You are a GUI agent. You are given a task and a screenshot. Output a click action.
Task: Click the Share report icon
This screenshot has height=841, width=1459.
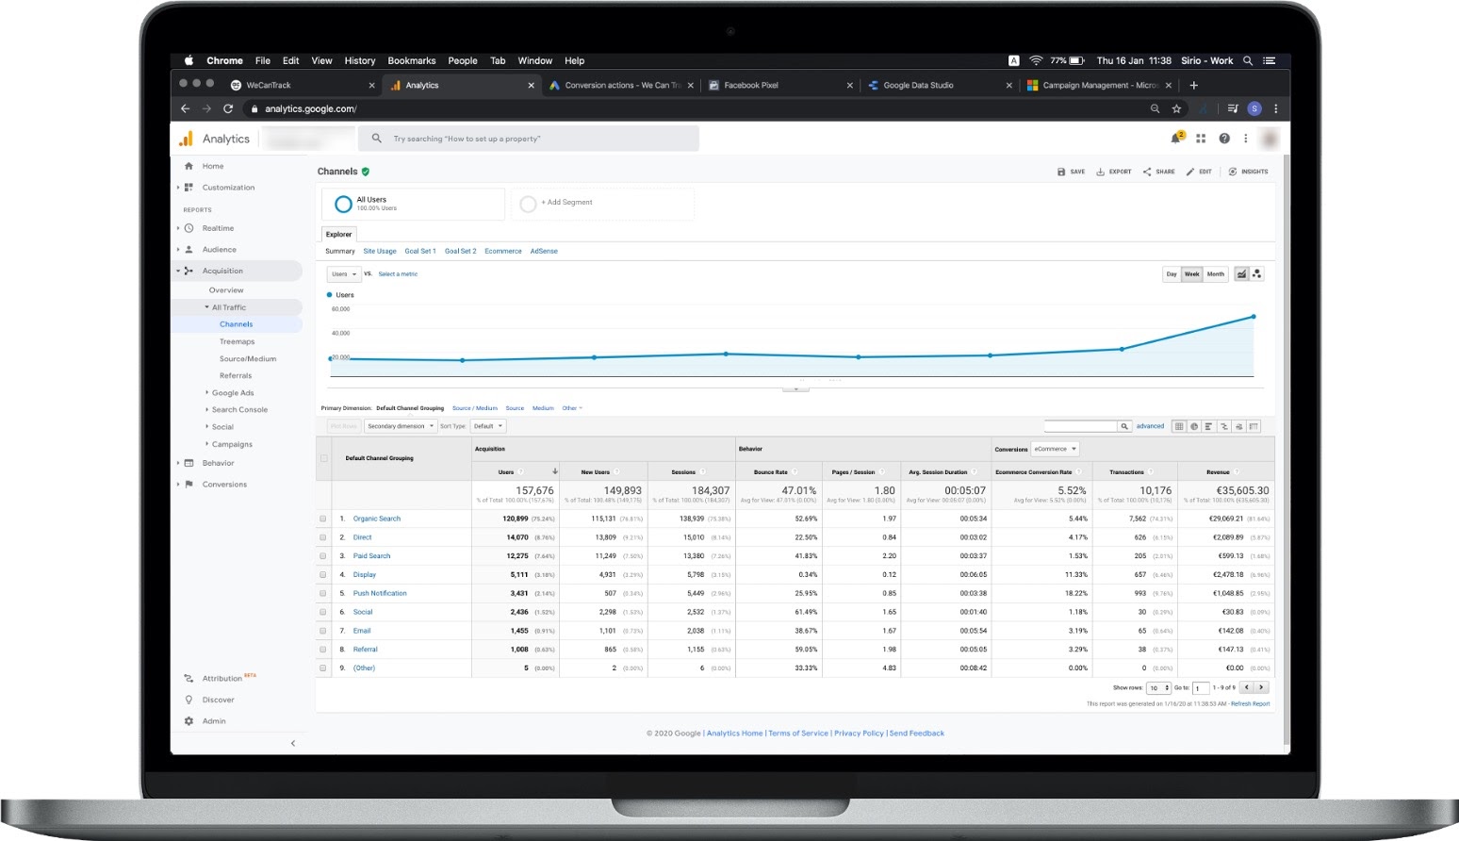click(x=1158, y=172)
